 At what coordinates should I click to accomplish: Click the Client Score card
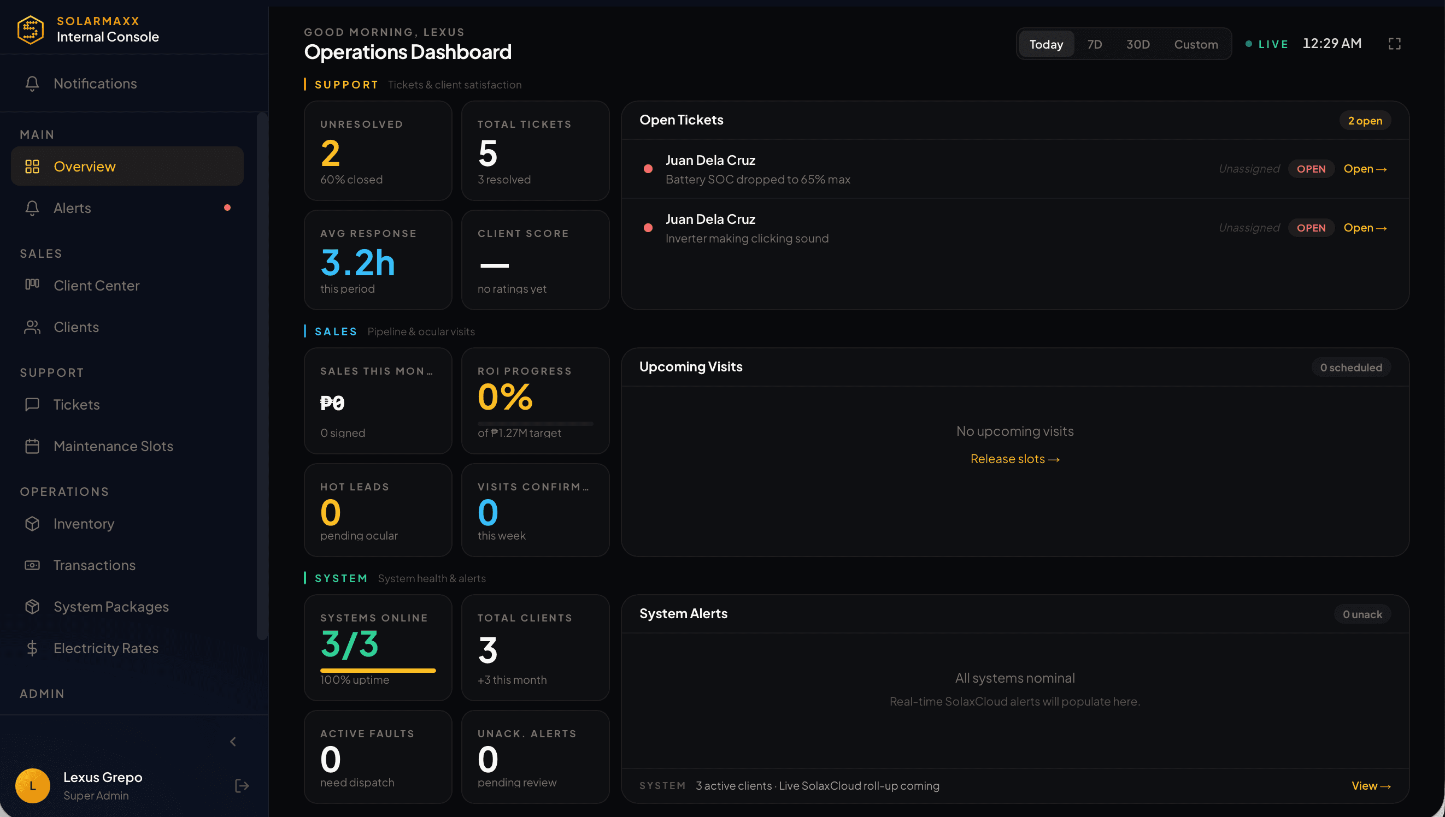pos(535,260)
